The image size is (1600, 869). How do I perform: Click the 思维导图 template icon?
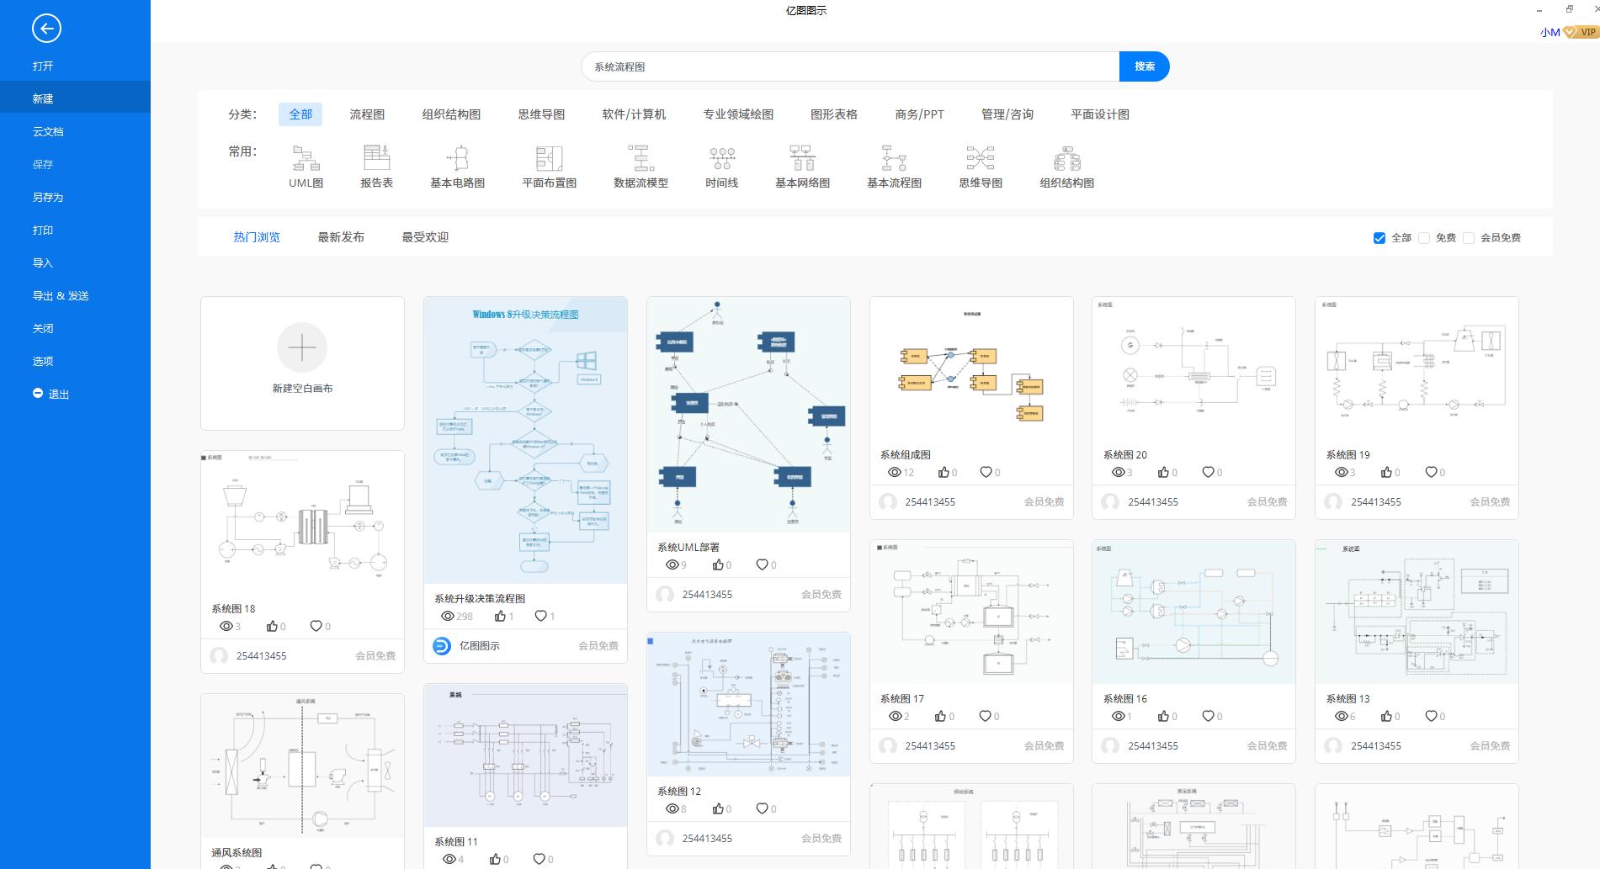pos(979,164)
